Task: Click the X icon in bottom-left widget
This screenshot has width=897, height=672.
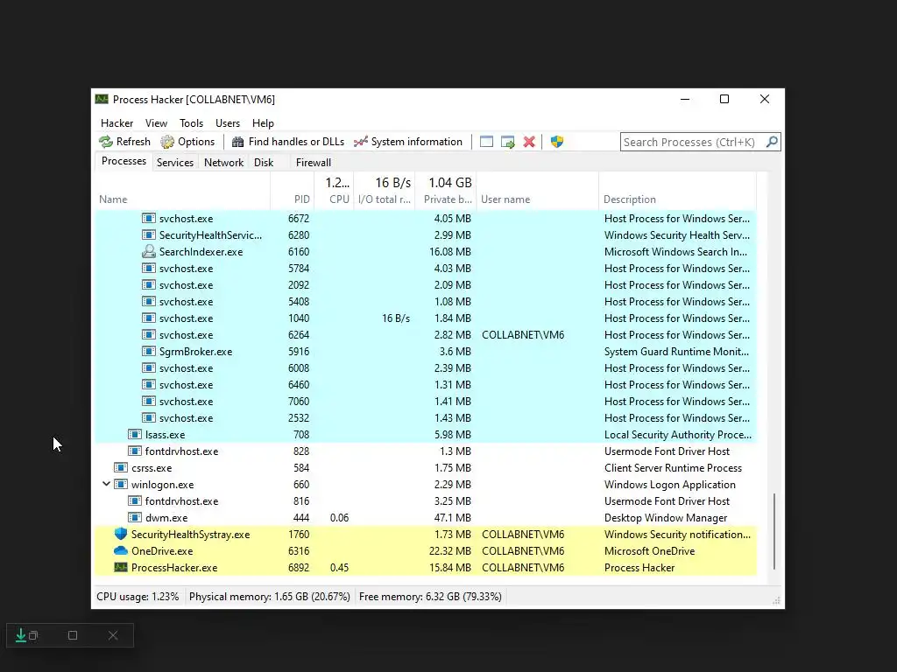Action: pos(113,635)
